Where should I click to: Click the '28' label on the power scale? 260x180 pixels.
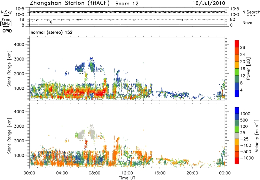click(x=242, y=47)
